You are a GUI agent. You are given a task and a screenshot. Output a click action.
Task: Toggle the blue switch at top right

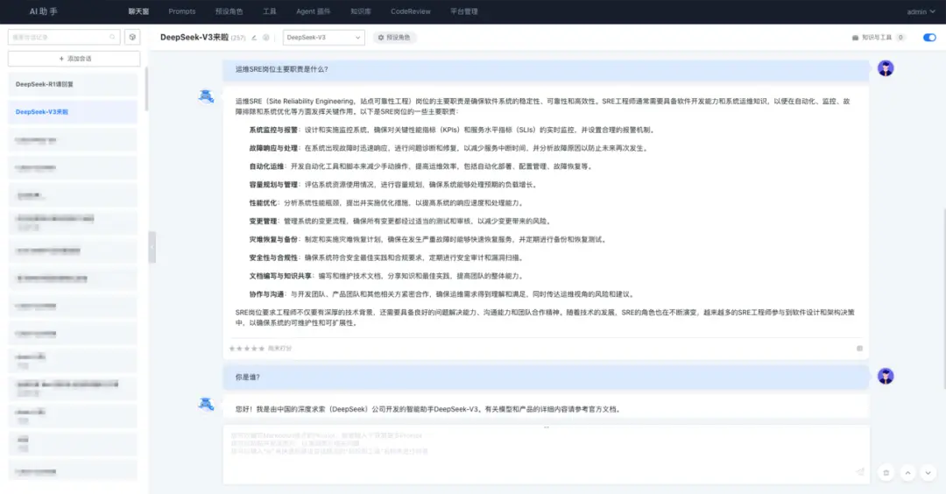(929, 38)
